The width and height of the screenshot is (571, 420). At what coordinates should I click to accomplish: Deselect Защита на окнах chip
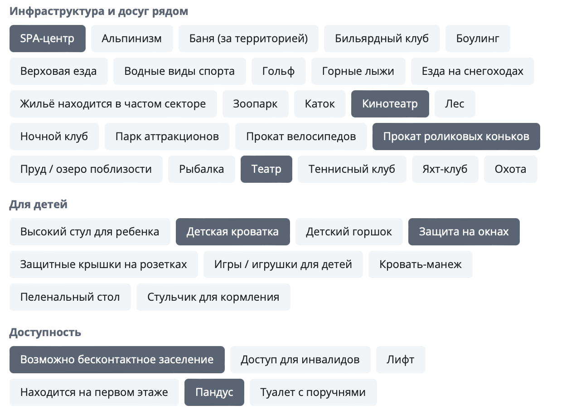tap(464, 232)
